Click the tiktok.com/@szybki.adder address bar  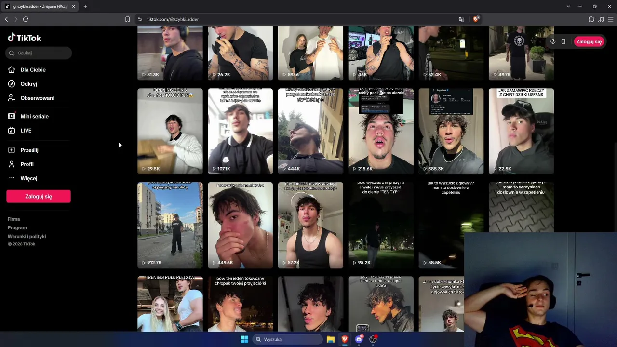(x=173, y=19)
